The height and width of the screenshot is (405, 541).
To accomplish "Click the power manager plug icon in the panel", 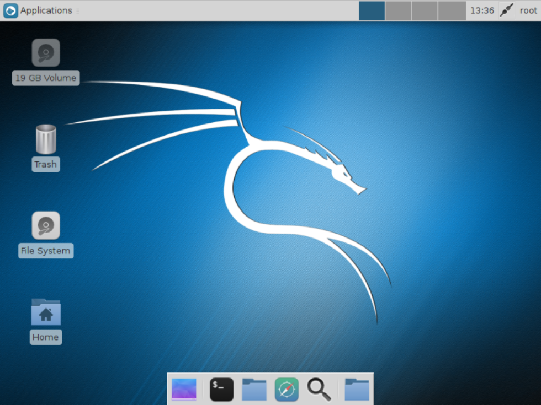I will coord(506,10).
